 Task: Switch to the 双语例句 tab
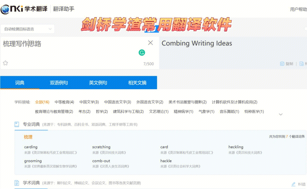(x=59, y=83)
